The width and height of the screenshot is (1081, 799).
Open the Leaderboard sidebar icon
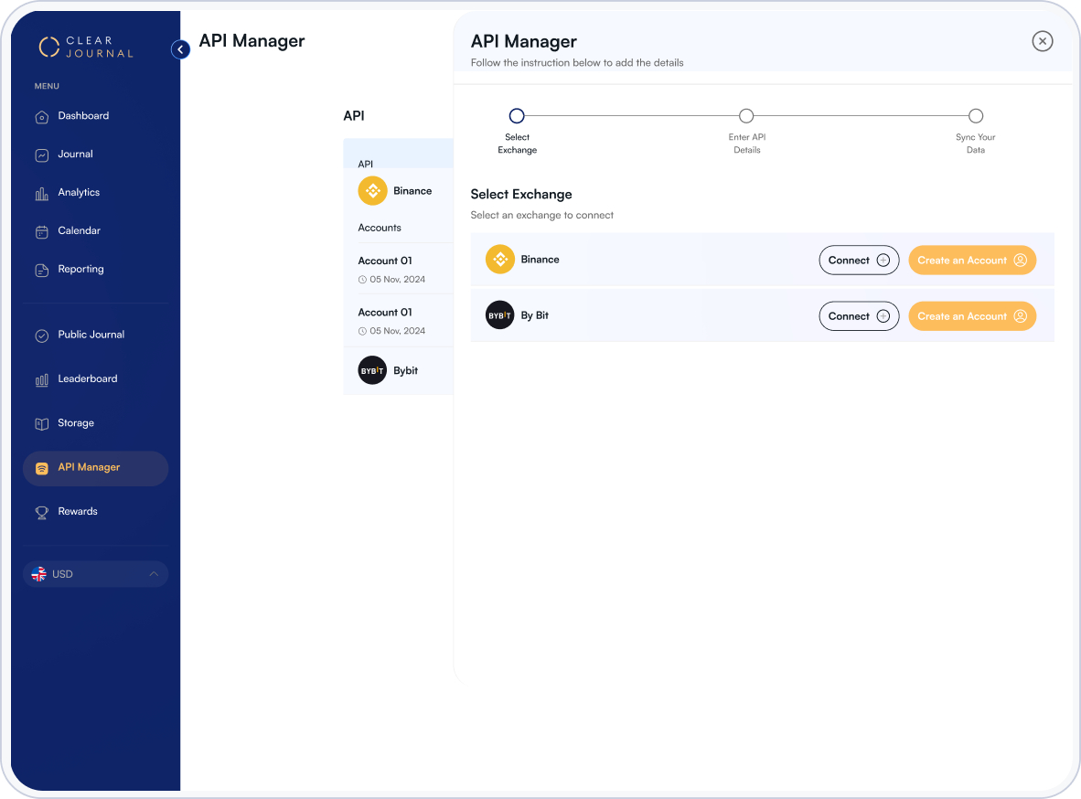(42, 380)
